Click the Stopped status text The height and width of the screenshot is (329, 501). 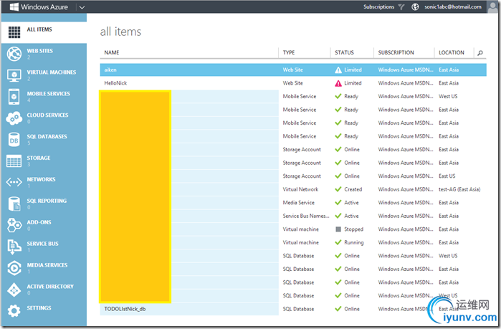point(353,229)
